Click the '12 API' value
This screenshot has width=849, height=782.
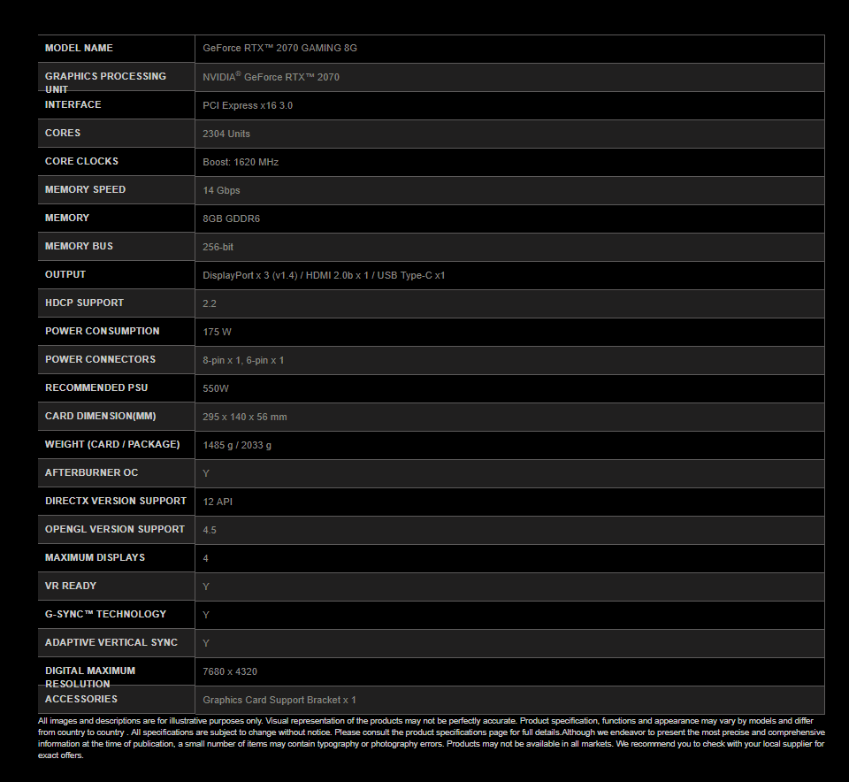[218, 502]
